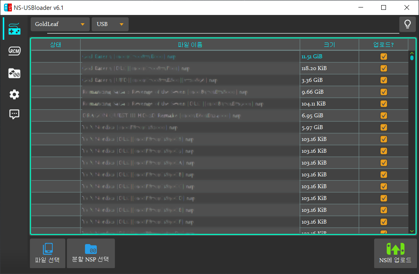The width and height of the screenshot is (419, 274).
Task: Click the 파일 선택 button
Action: [48, 254]
